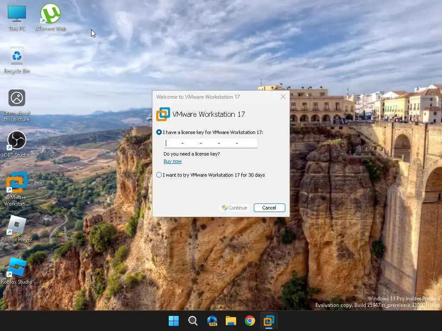Open the Edge Preview taskbar icon
Image resolution: width=442 pixels, height=331 pixels.
212,321
